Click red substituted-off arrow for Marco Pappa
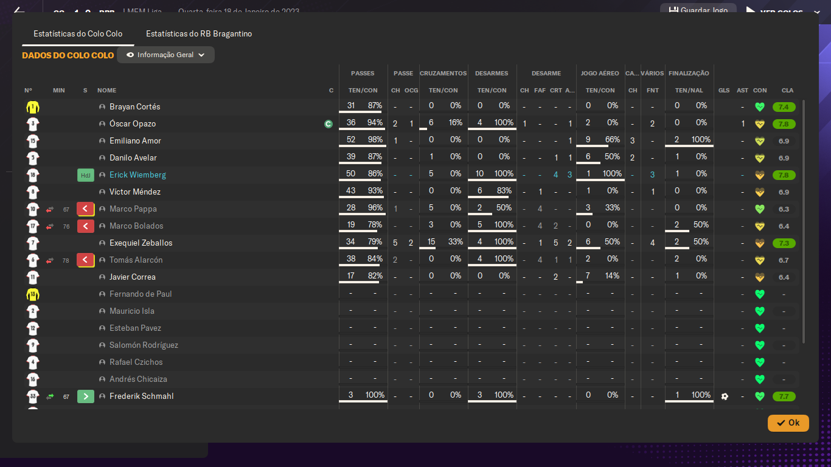Image resolution: width=831 pixels, height=467 pixels. [x=86, y=209]
